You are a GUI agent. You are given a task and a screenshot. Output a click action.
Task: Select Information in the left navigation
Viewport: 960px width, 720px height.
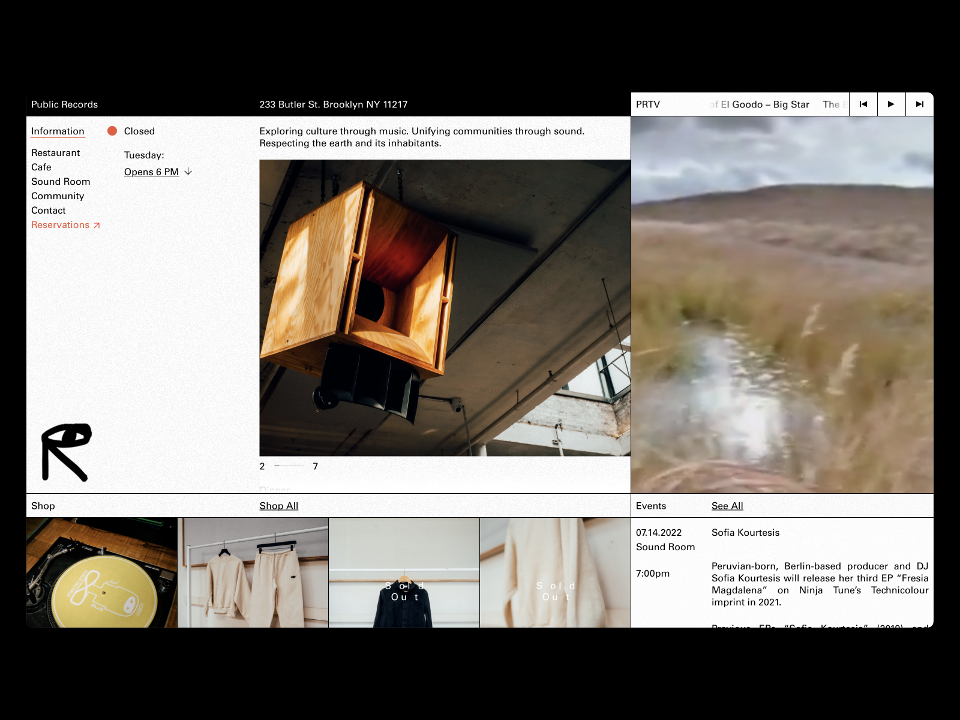point(58,131)
